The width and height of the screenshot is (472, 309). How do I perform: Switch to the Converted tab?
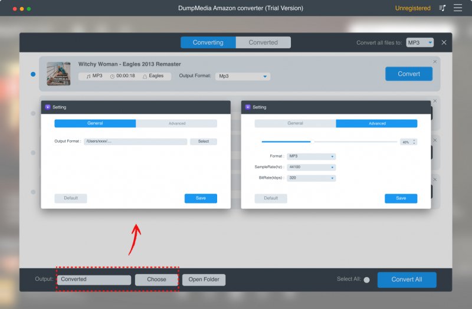[263, 42]
